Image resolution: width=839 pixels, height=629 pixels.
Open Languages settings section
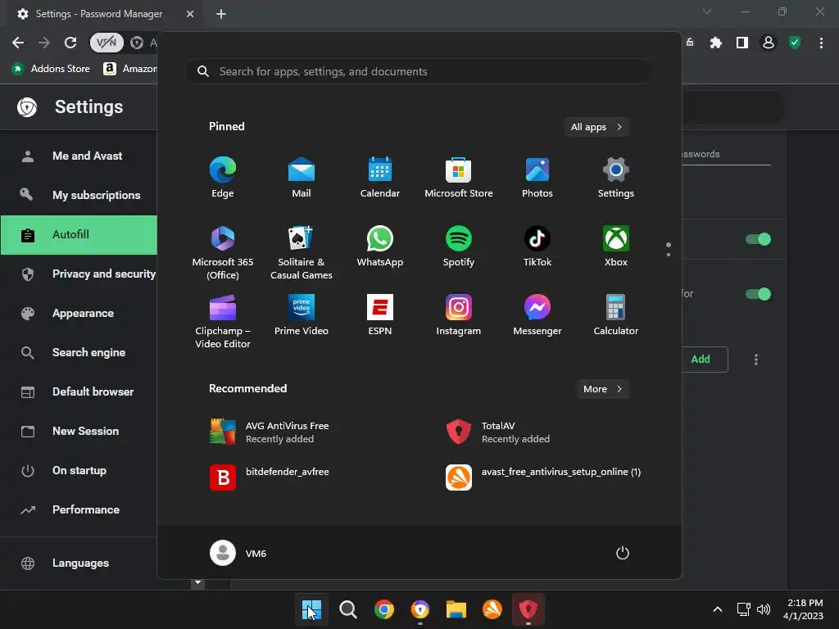click(79, 563)
